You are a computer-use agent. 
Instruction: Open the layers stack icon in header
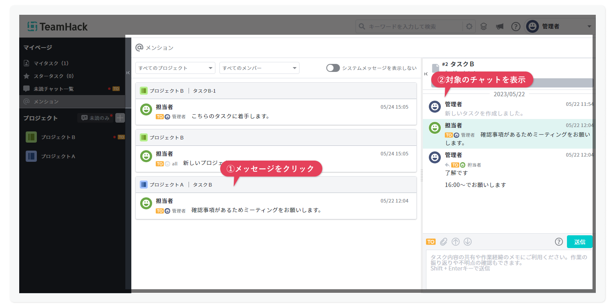click(484, 27)
